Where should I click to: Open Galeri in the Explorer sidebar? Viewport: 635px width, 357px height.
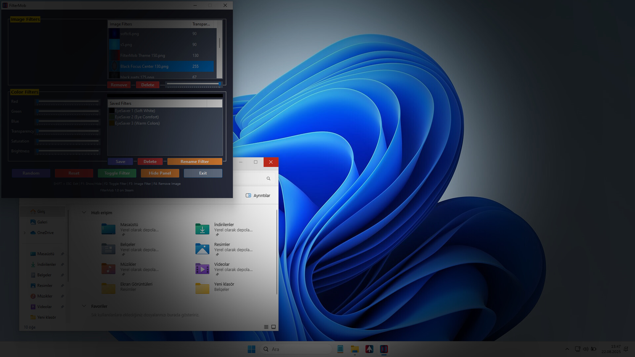coord(42,222)
